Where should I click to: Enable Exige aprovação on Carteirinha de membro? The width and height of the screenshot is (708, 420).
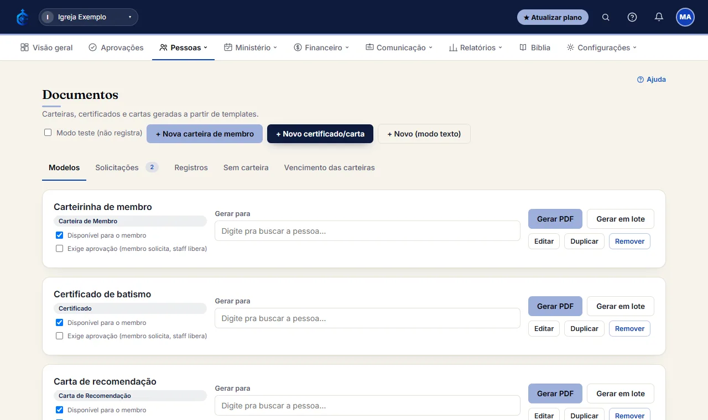[60, 249]
